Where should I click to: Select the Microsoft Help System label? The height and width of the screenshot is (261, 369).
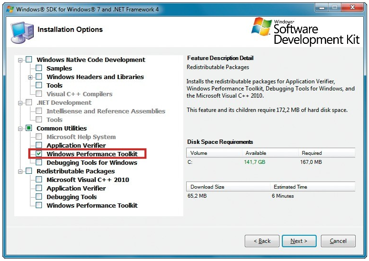[81, 137]
